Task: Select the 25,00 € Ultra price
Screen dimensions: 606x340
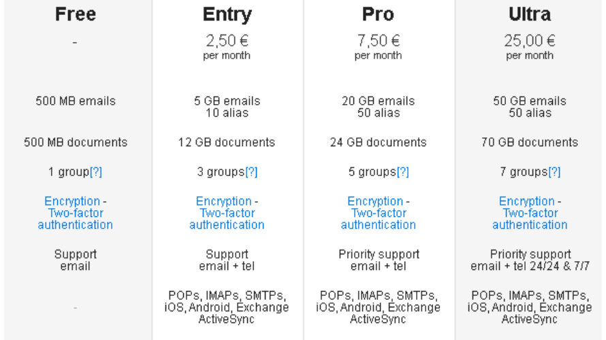Action: [x=530, y=41]
